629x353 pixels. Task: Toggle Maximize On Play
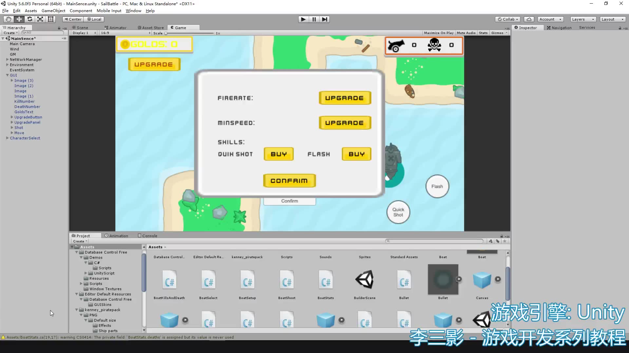438,33
